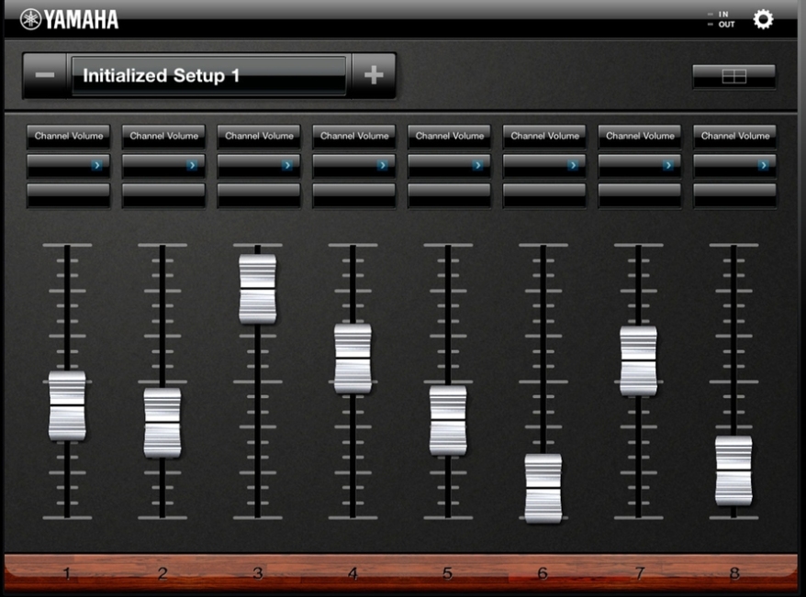This screenshot has height=597, width=806.
Task: Click channel number 2 on wood strip
Action: click(x=162, y=573)
